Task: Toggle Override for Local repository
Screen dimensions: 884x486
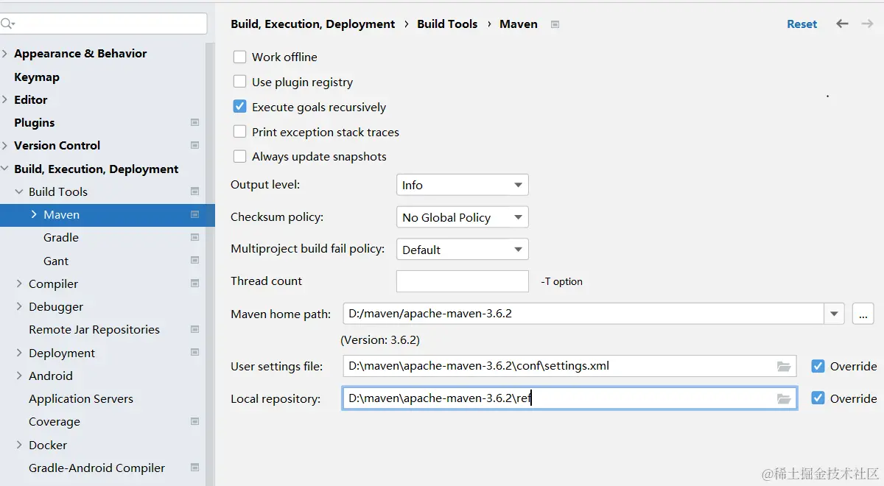Action: [818, 398]
